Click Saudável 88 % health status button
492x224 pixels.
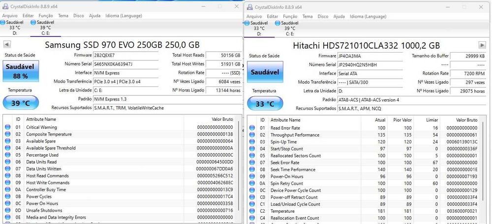[x=21, y=71]
